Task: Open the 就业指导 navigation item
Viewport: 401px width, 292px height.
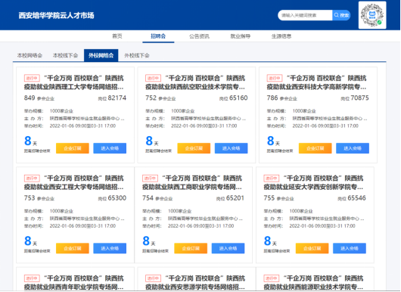Action: pyautogui.click(x=241, y=36)
